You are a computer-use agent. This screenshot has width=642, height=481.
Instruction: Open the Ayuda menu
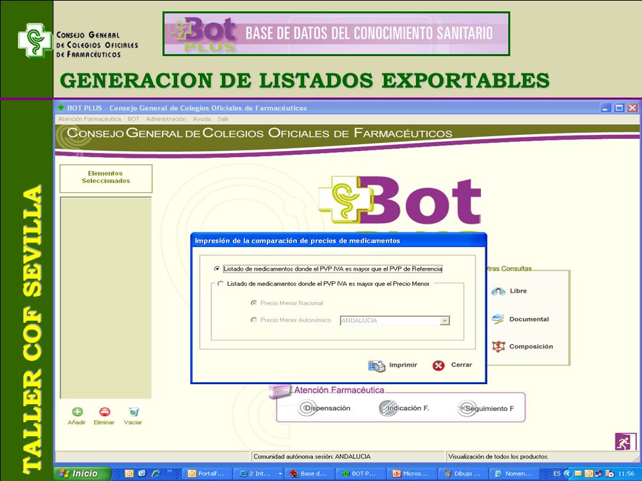pos(201,119)
